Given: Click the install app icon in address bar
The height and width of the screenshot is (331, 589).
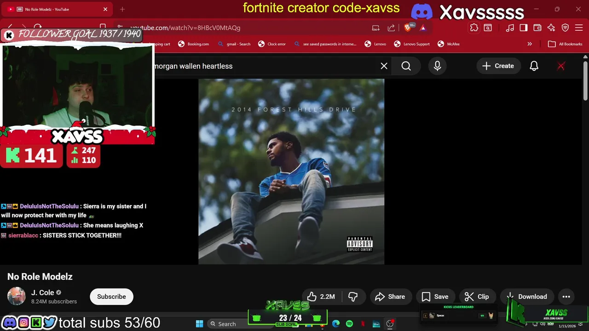Looking at the screenshot, I should tap(376, 28).
